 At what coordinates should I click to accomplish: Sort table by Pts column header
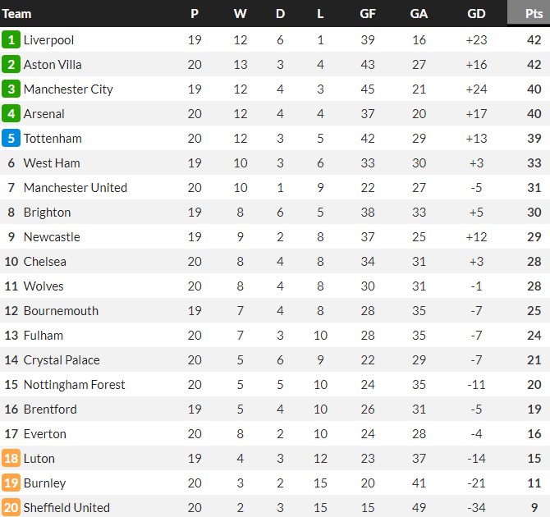click(534, 13)
